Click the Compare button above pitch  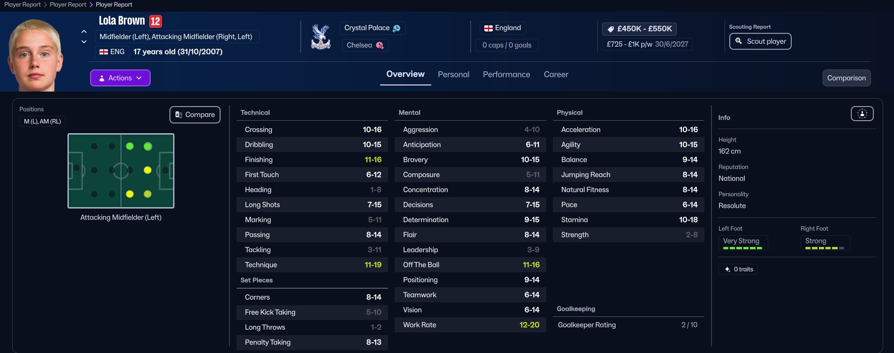pyautogui.click(x=195, y=115)
